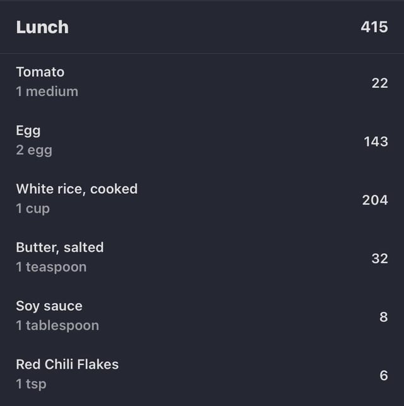Select the rice 204 calorie value

pos(375,200)
